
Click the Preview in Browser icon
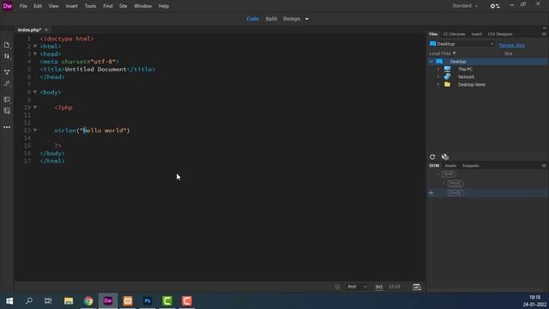point(417,288)
